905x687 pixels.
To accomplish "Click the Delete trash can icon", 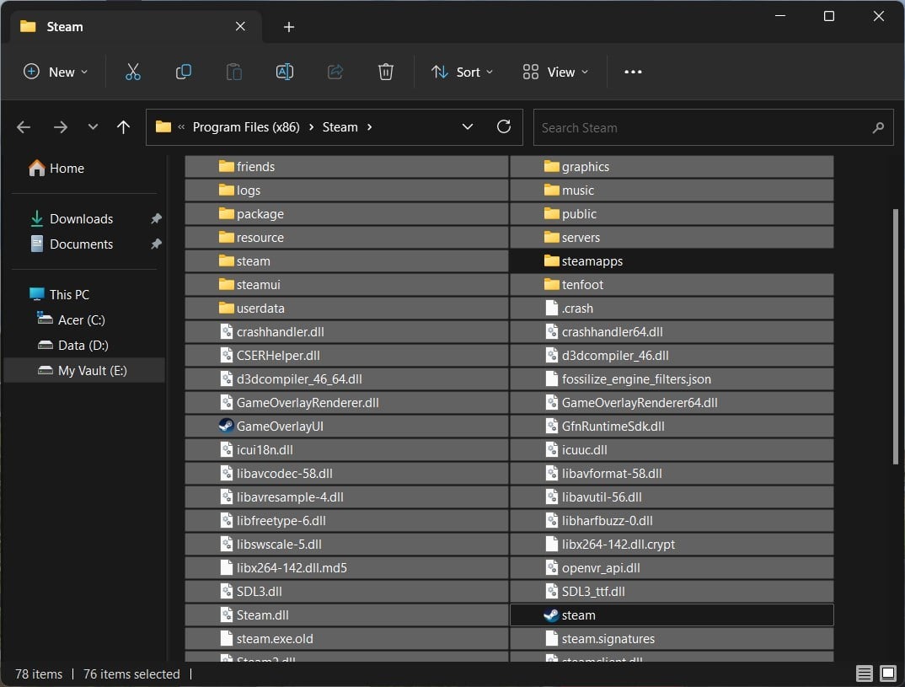I will pos(386,72).
